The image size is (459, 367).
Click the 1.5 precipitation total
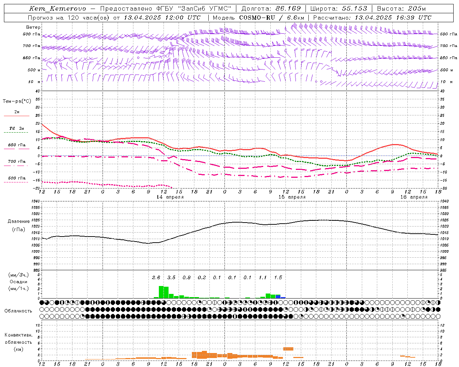tap(278, 277)
